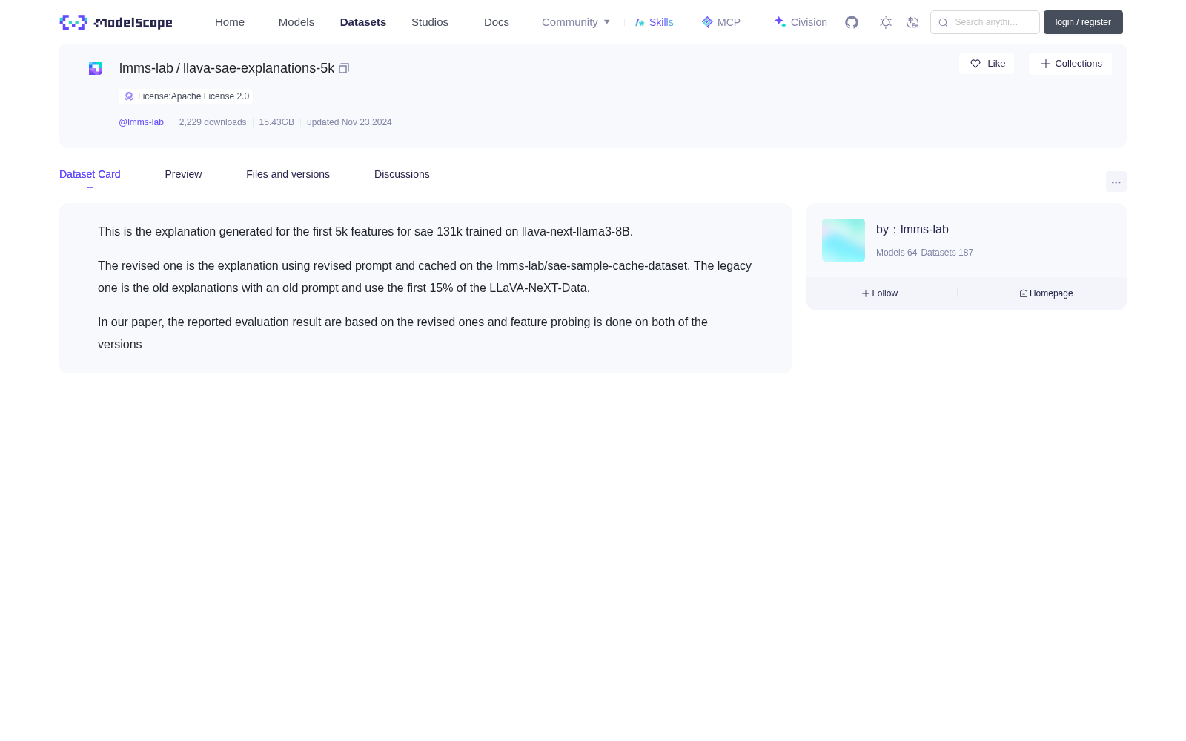The image size is (1186, 741).
Task: Click the lmms-lab organization avatar thumbnail
Action: (x=844, y=240)
